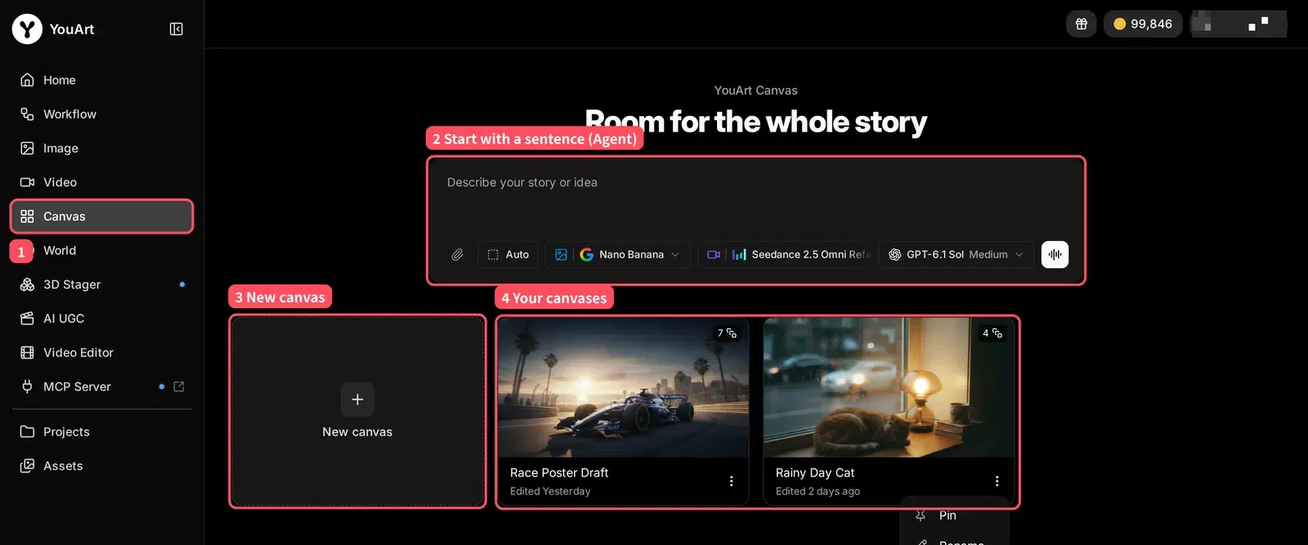Open the gift rewards icon
This screenshot has width=1308, height=545.
[1081, 24]
